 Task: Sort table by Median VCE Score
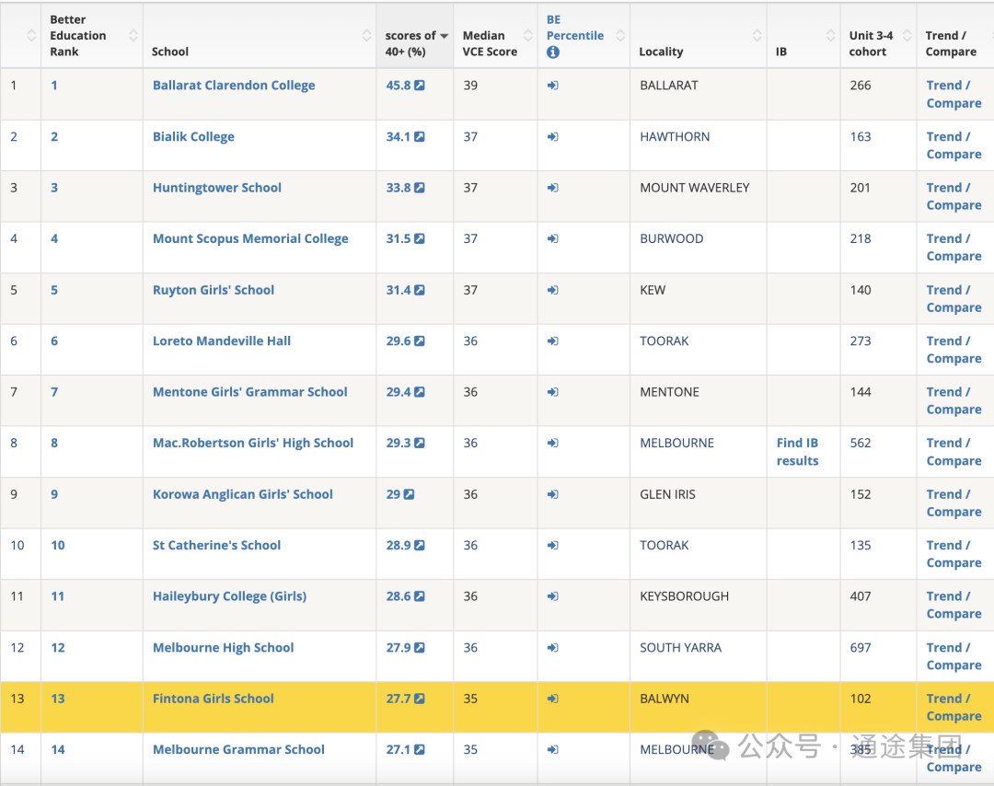[x=527, y=36]
